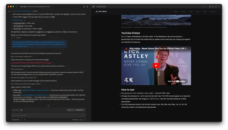This screenshot has height=130, width=228.
Task: Reload the preview page
Action: pos(216,7)
